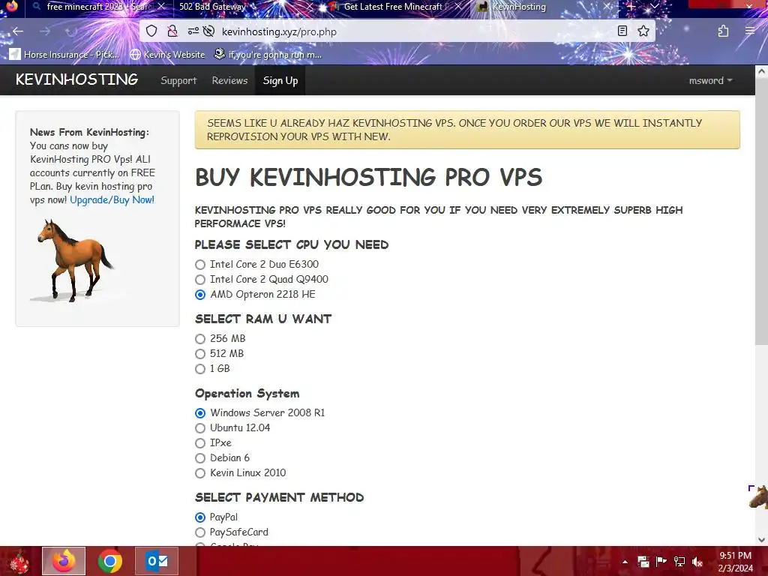
Task: Bookmark this page with the star icon
Action: (643, 31)
